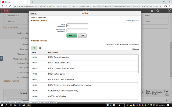
Task: Open Microsoft Store from taskbar
Action: click(x=24, y=105)
